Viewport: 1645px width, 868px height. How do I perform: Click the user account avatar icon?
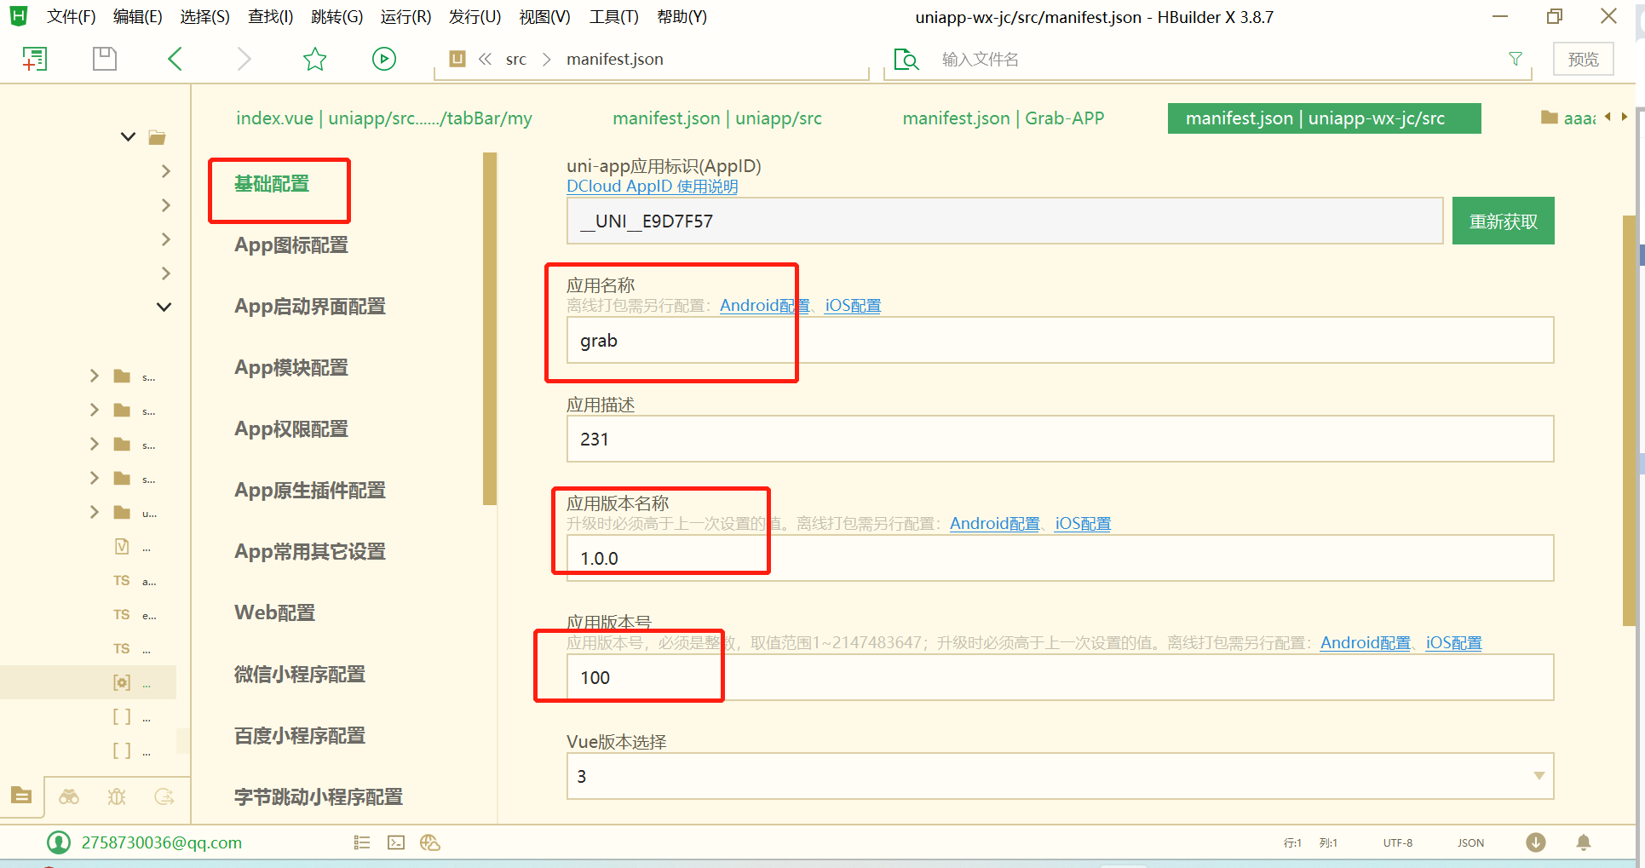click(59, 842)
